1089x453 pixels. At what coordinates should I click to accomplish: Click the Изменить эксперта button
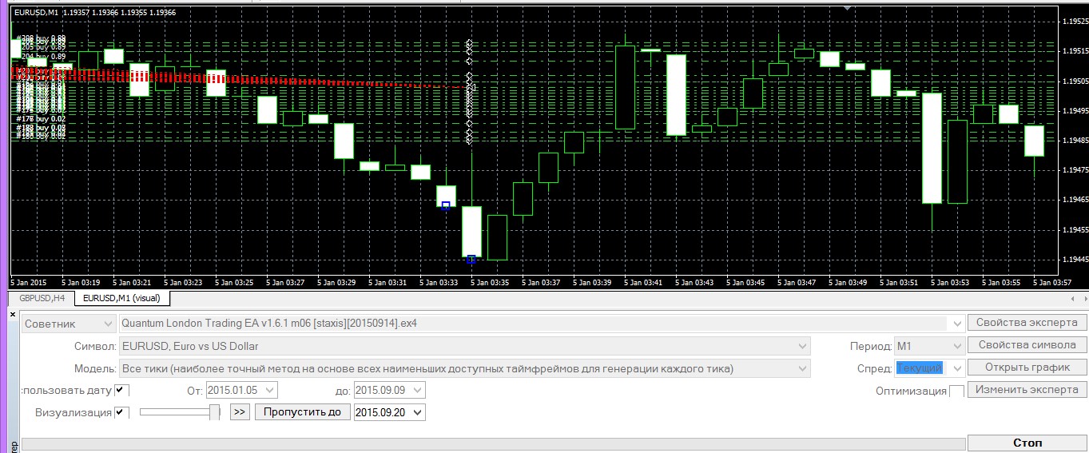pyautogui.click(x=1027, y=390)
